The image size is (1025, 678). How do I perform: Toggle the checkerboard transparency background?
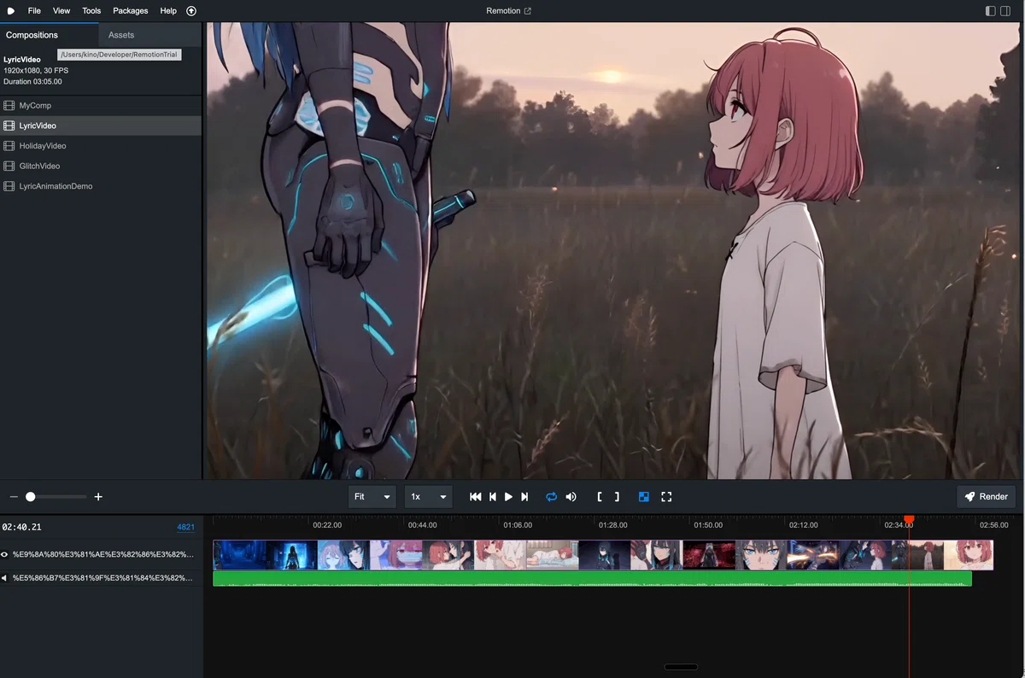click(x=644, y=497)
